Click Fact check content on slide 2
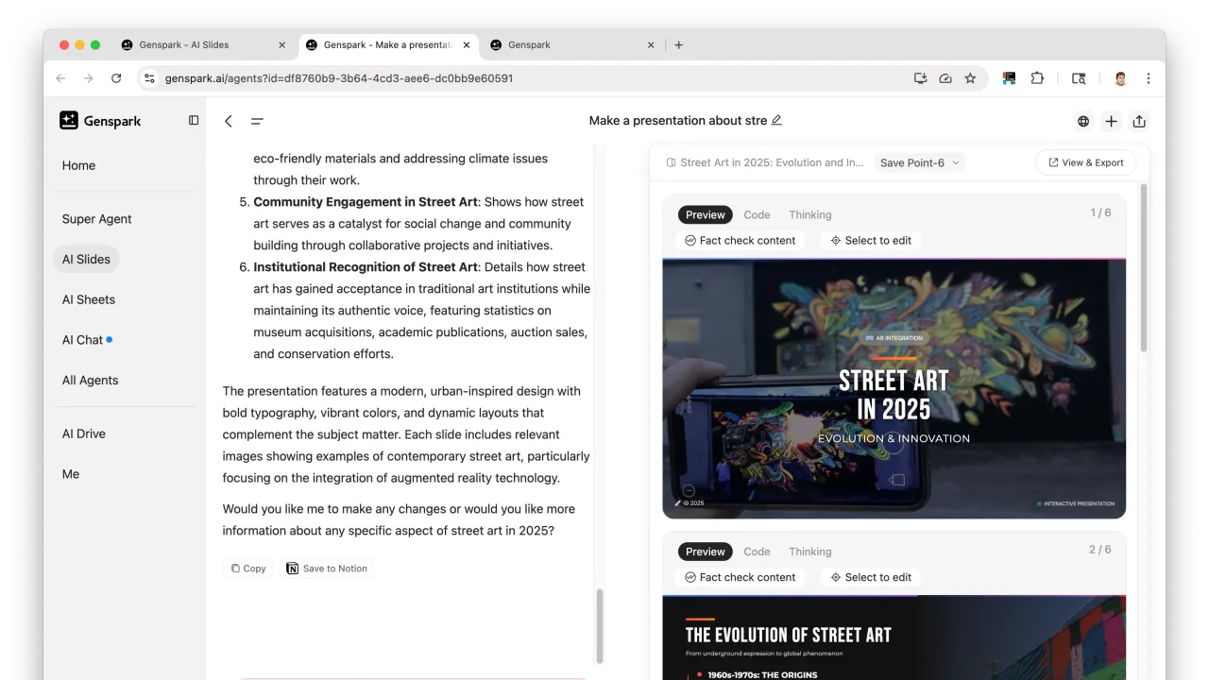The height and width of the screenshot is (680, 1209). tap(741, 577)
